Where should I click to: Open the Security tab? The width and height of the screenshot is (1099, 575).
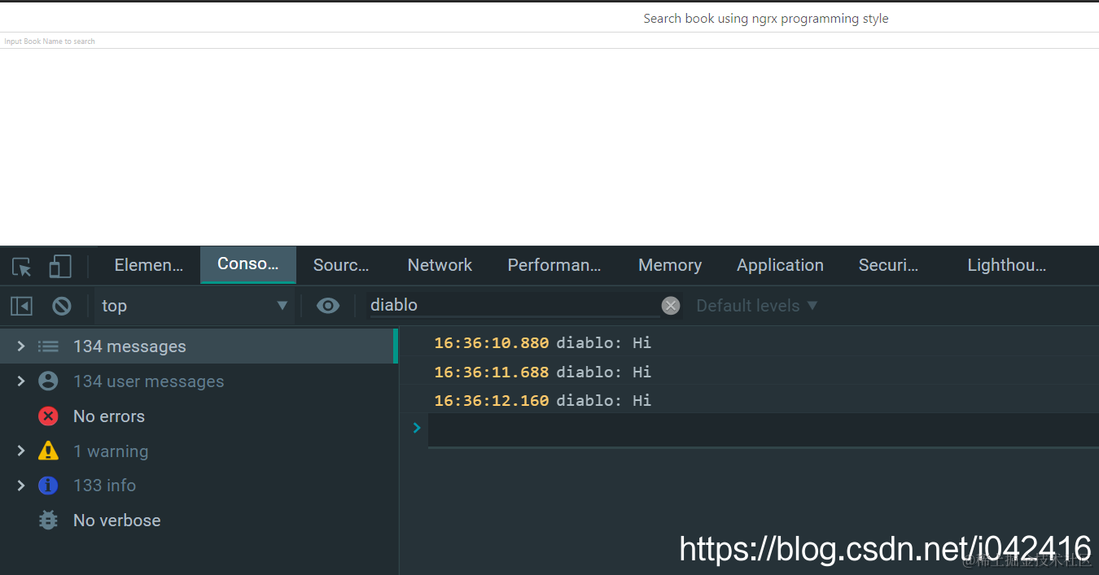(x=888, y=265)
